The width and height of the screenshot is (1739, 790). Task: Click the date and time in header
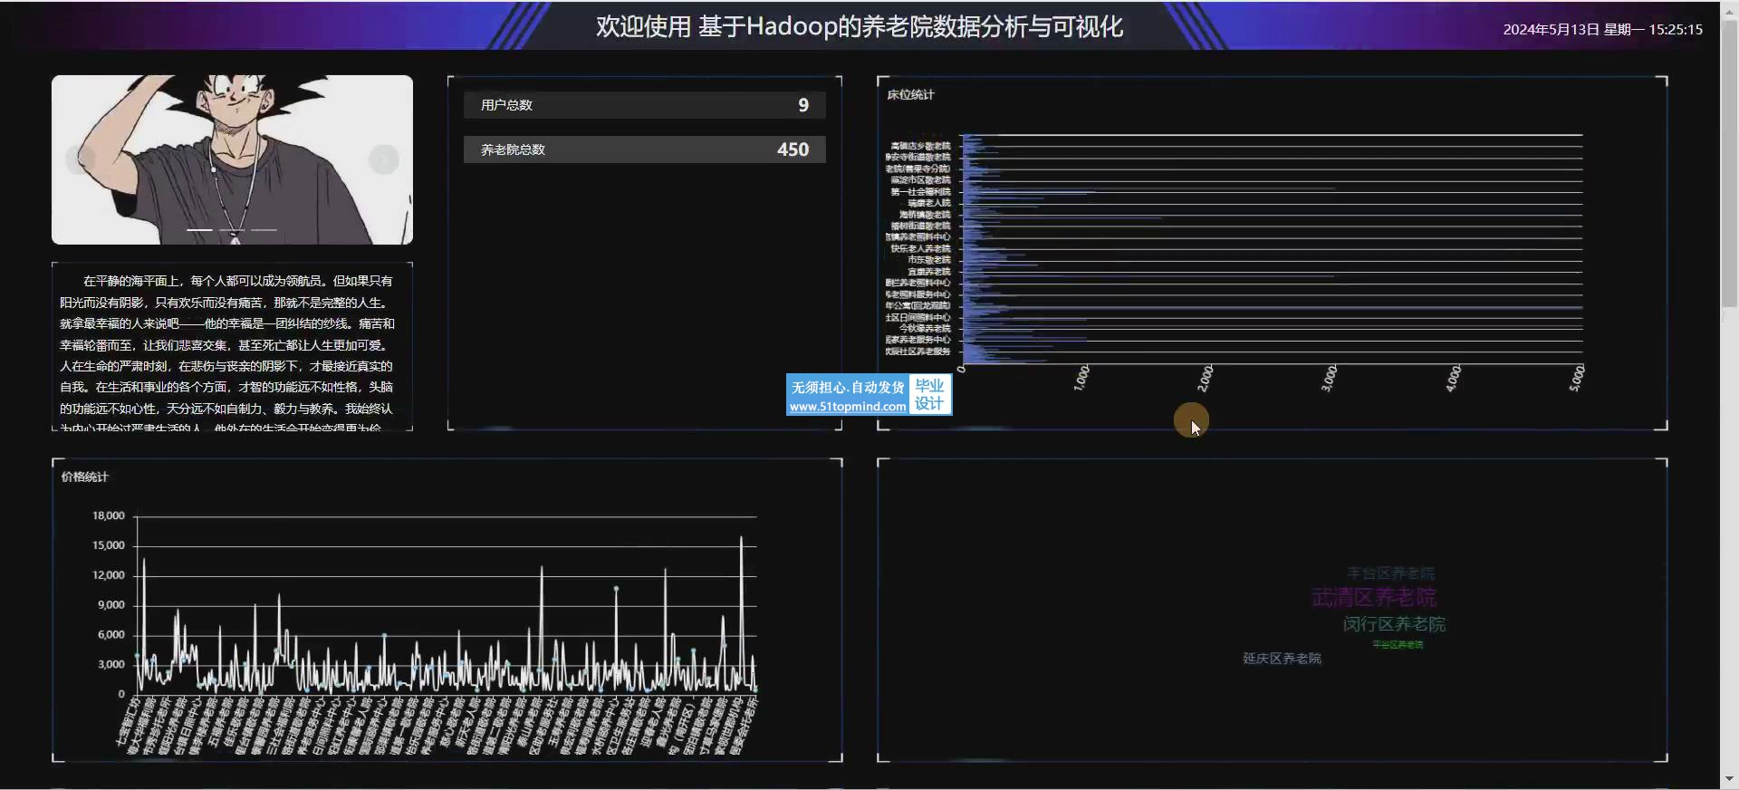(1602, 29)
